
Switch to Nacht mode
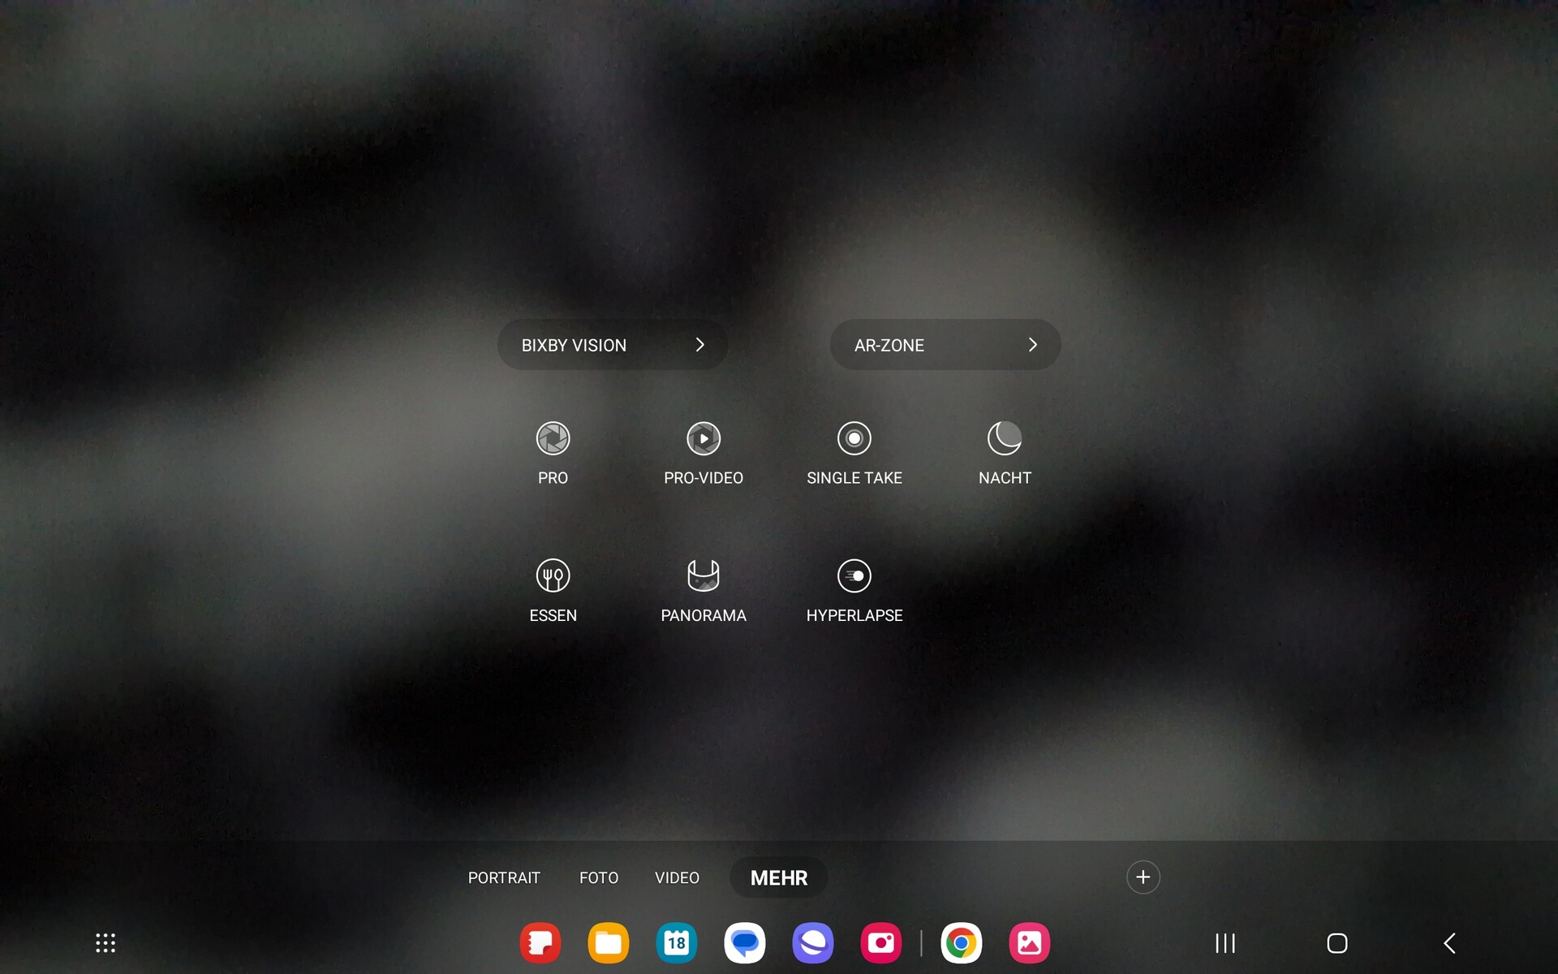point(1004,438)
